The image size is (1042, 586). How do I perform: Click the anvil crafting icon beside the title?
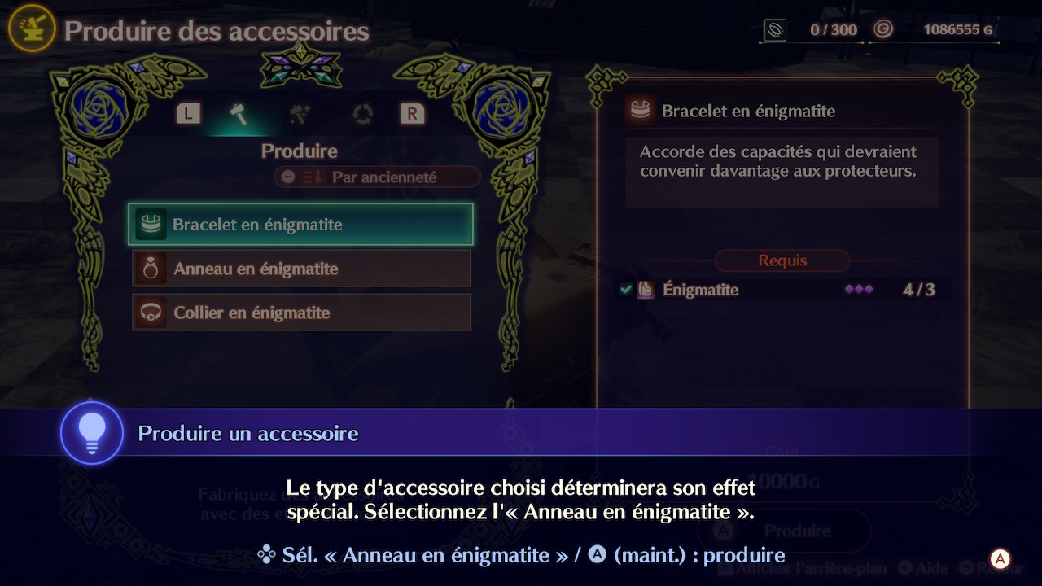click(x=31, y=32)
